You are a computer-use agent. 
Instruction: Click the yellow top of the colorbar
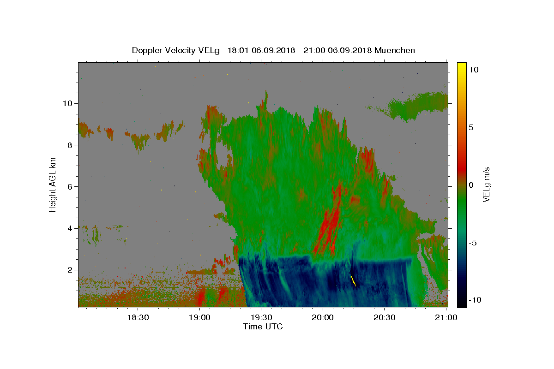461,67
